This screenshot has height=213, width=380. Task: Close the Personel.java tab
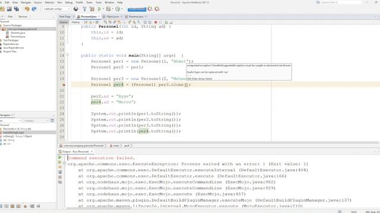click(x=99, y=17)
